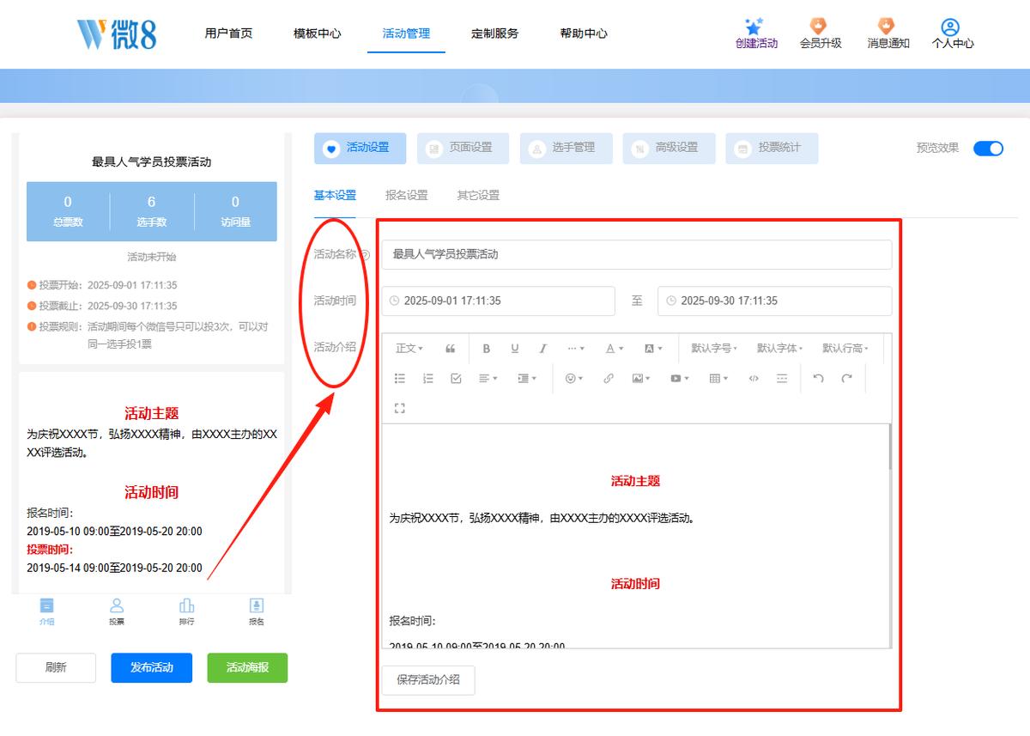Insert a blockquote with the quote icon

click(x=451, y=349)
